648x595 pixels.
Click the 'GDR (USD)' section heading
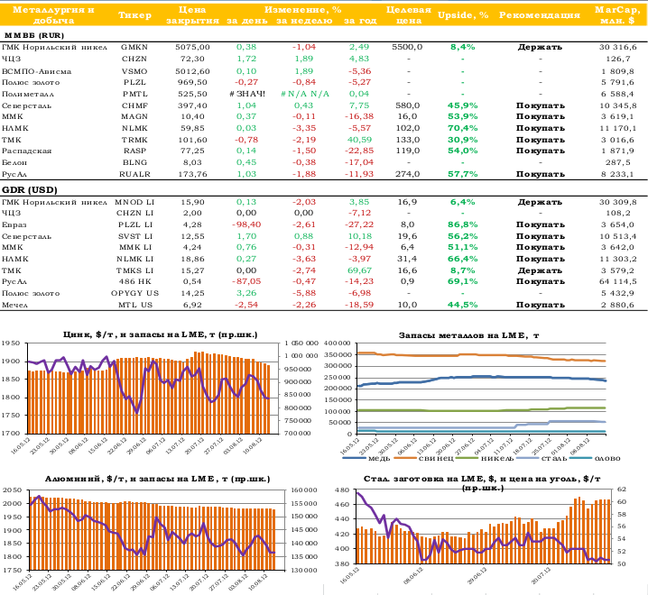point(30,190)
